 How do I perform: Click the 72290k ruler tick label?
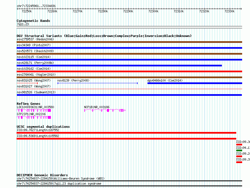click(128, 11)
